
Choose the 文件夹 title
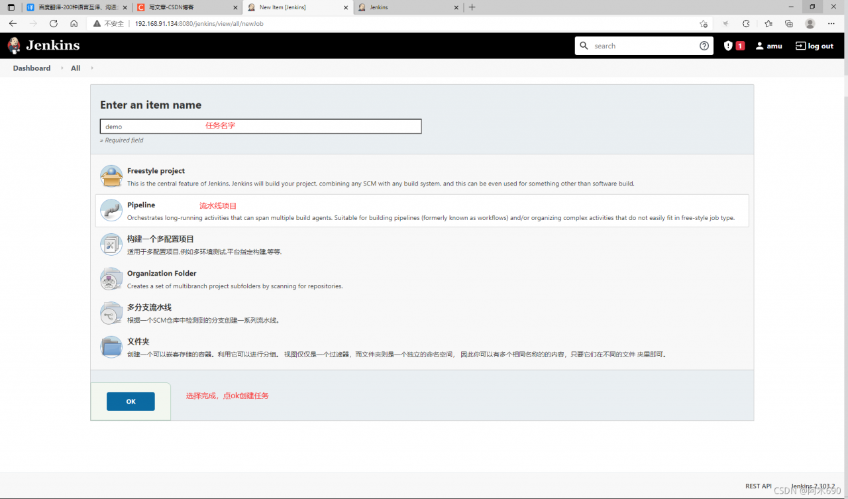tap(138, 341)
